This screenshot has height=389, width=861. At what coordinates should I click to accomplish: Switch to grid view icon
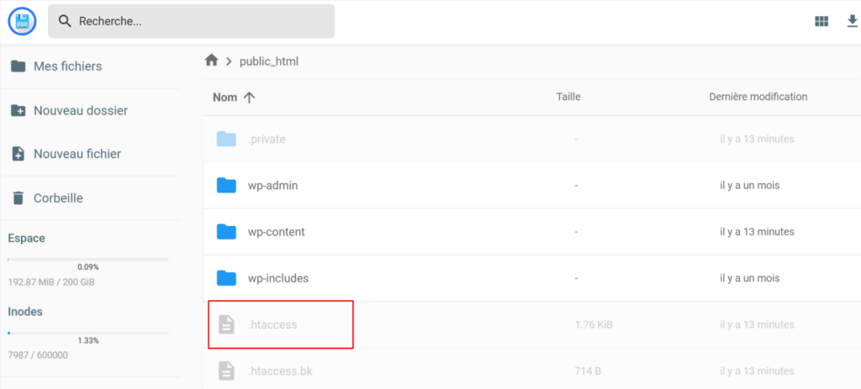[821, 22]
